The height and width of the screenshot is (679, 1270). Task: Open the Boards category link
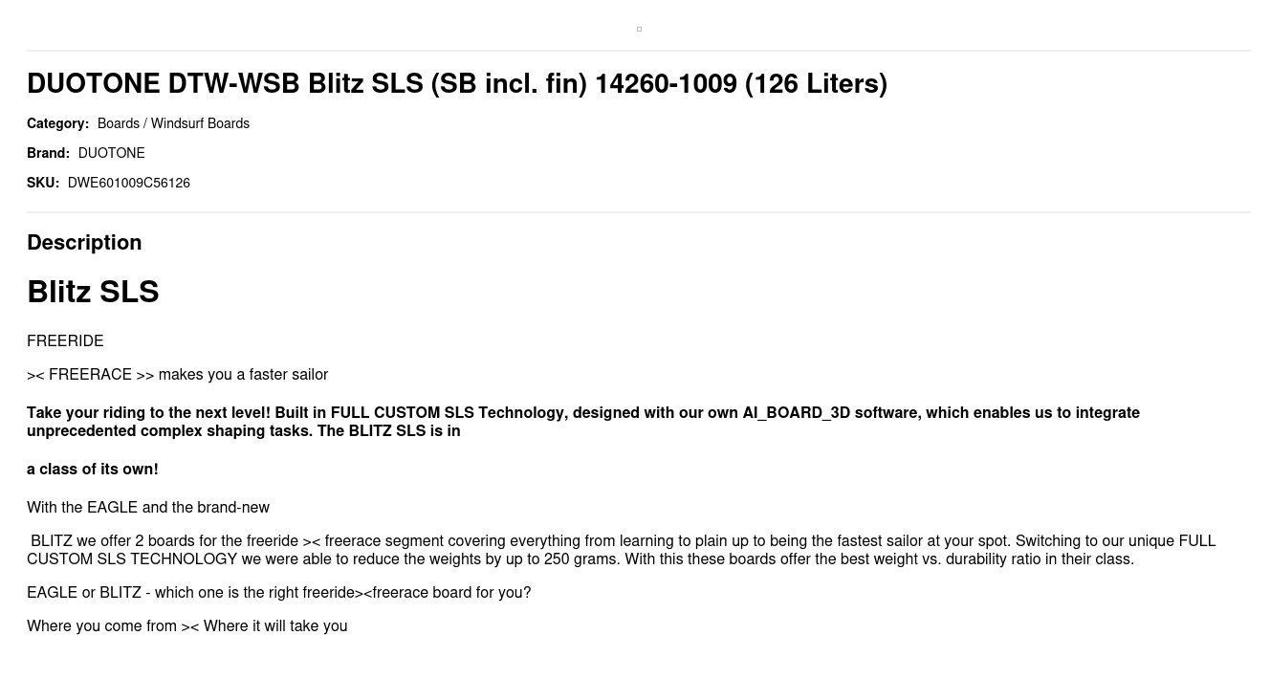coord(118,123)
